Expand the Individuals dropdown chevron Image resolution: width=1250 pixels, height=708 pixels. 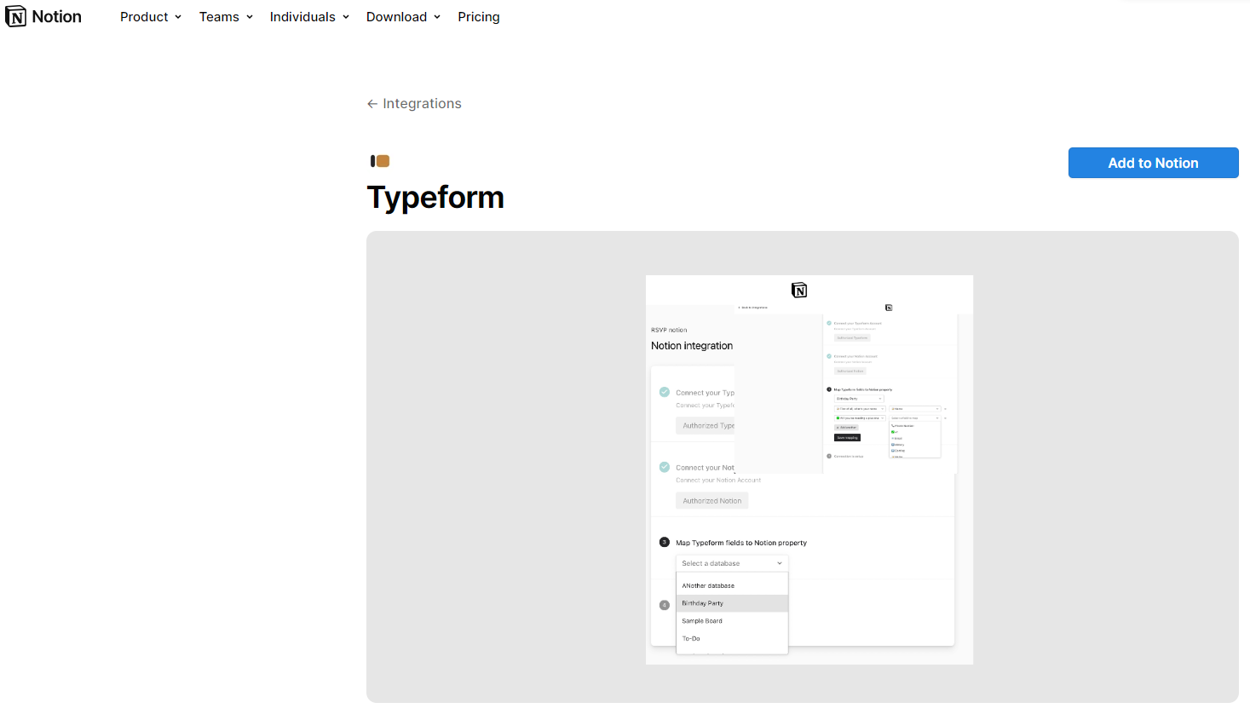pos(346,17)
